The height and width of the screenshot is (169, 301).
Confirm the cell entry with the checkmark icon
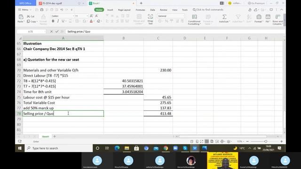pos(57,31)
